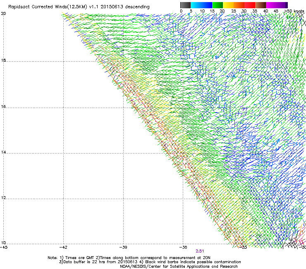
Task: Click the longitude label -33
Action: point(243,247)
